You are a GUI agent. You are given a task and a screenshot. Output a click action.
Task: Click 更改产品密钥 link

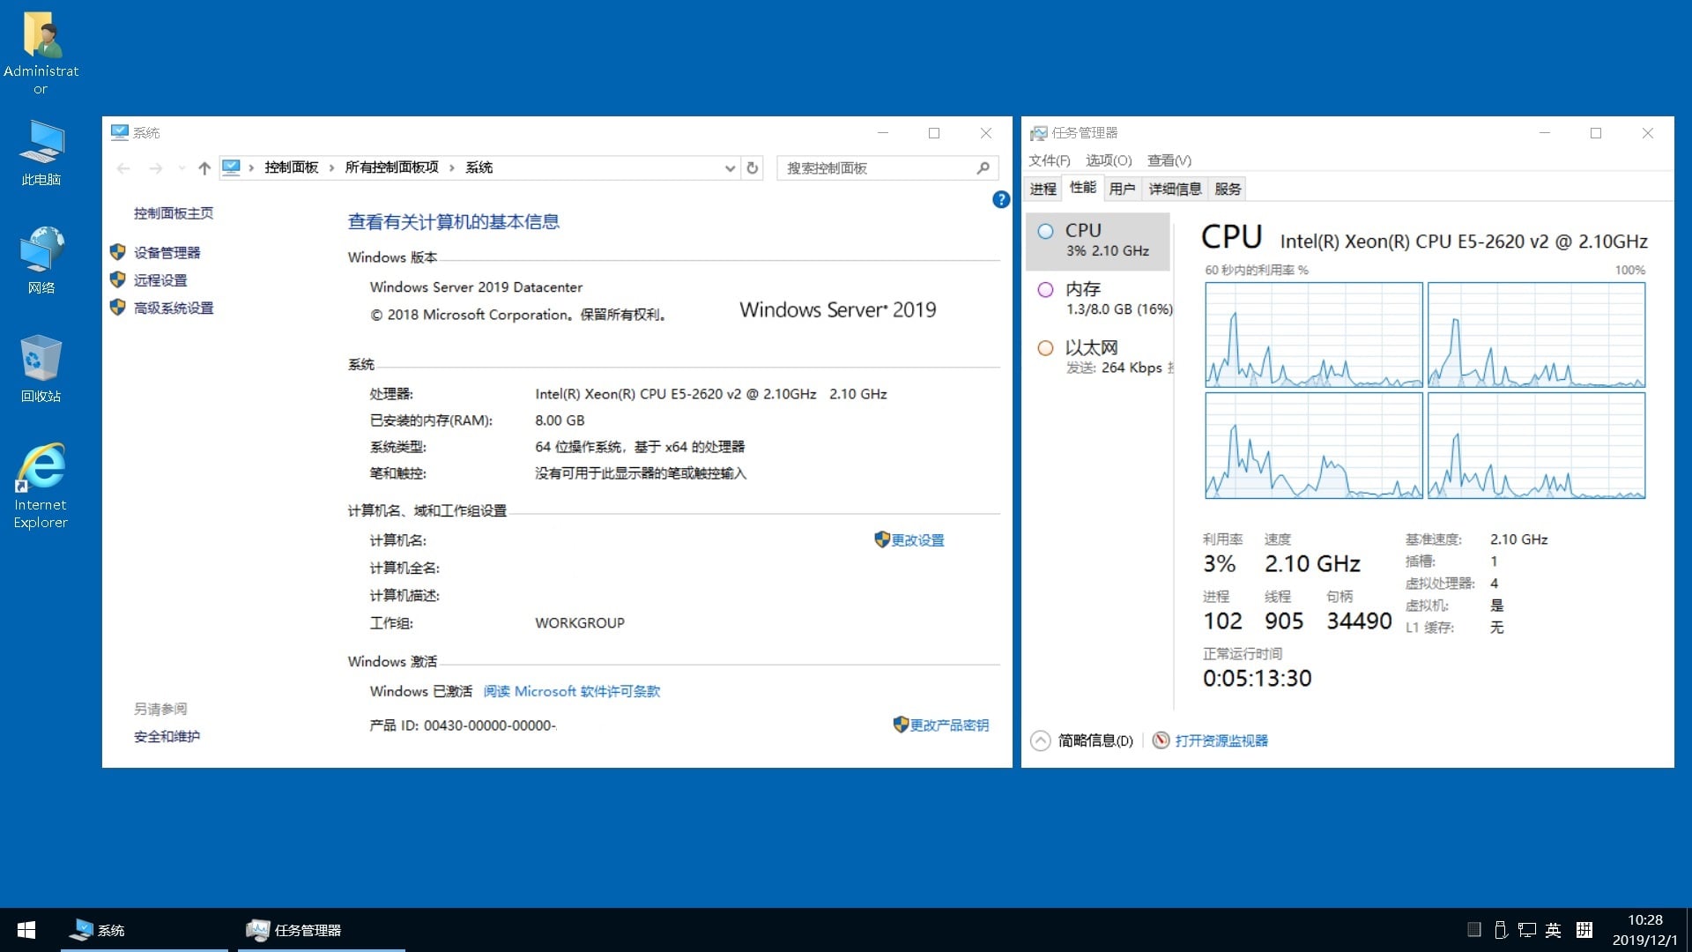(948, 725)
